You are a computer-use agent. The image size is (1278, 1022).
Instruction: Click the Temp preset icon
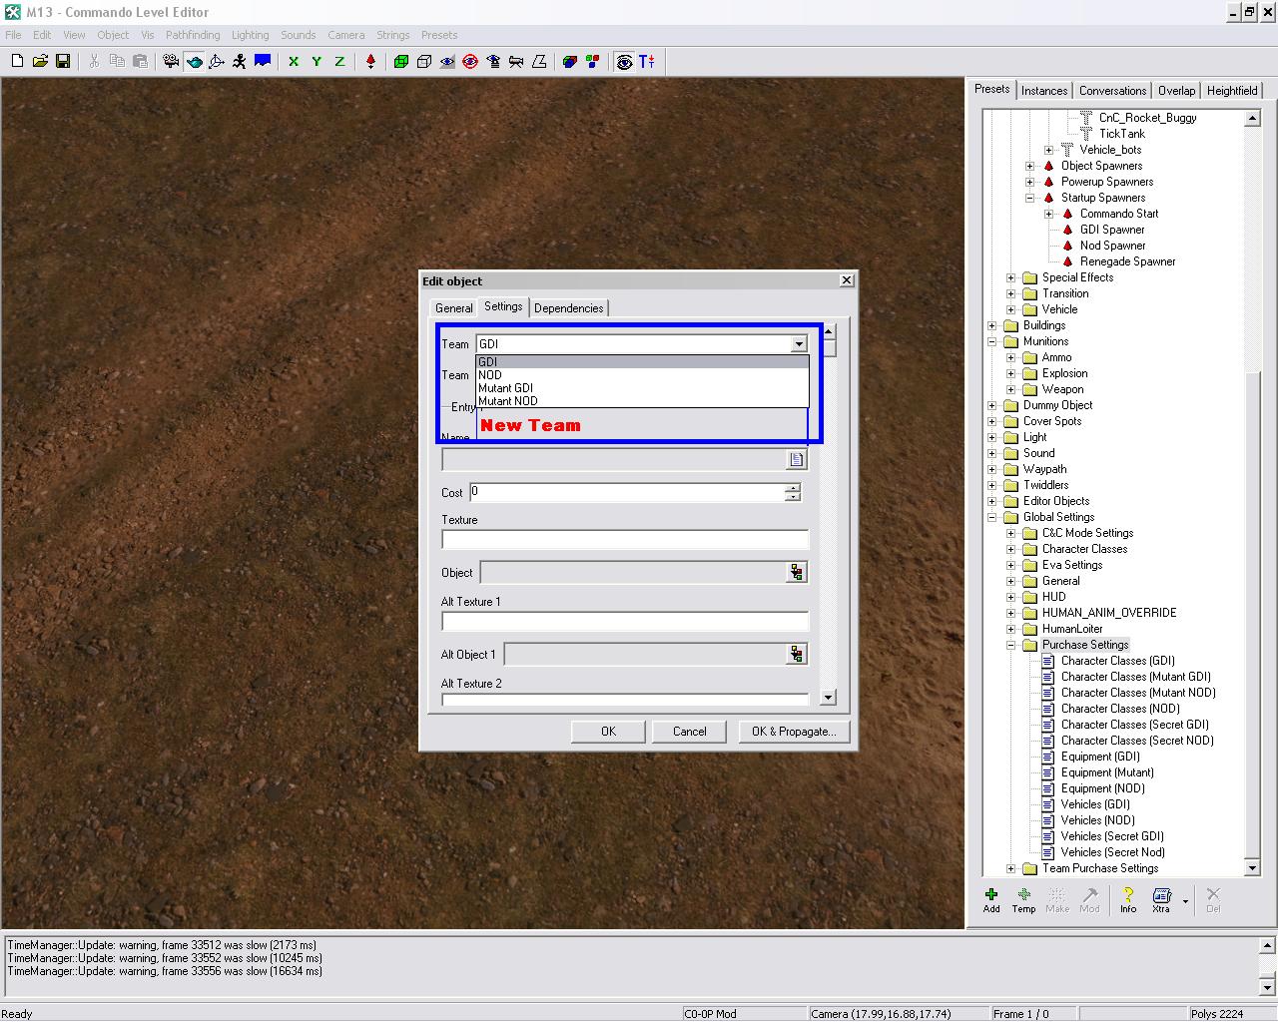[1023, 899]
